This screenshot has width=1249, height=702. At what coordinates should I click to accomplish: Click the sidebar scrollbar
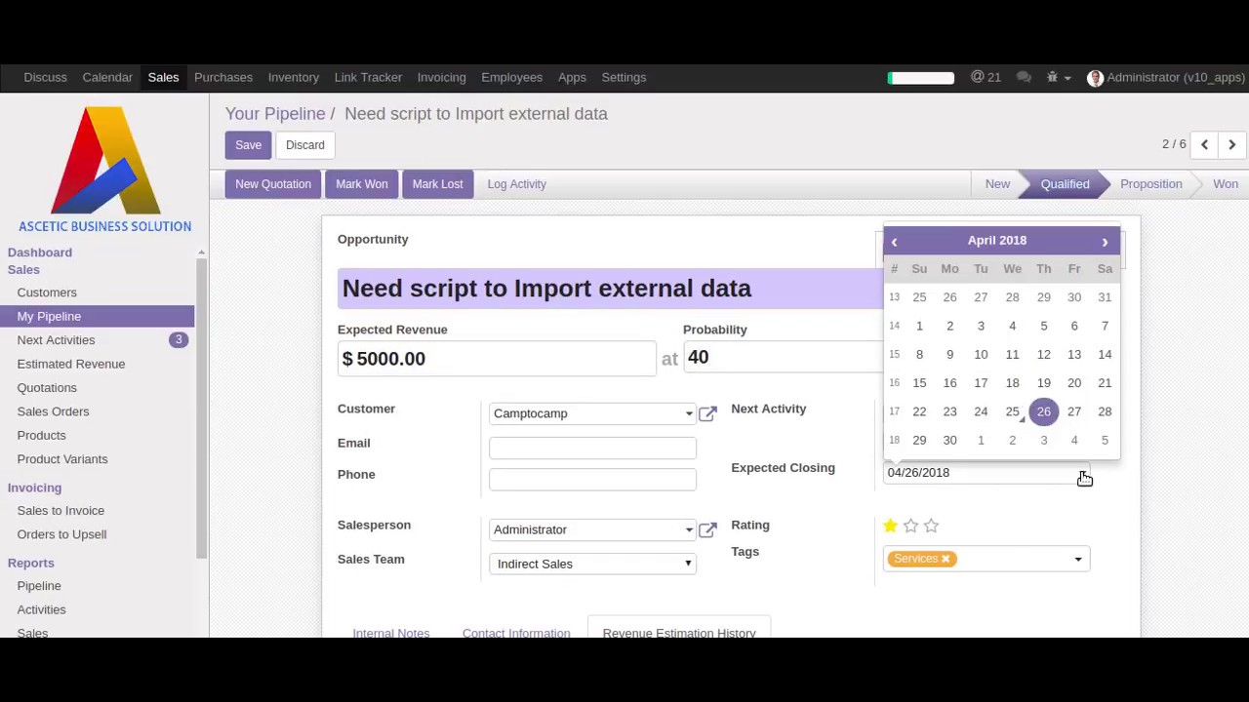pos(201,409)
